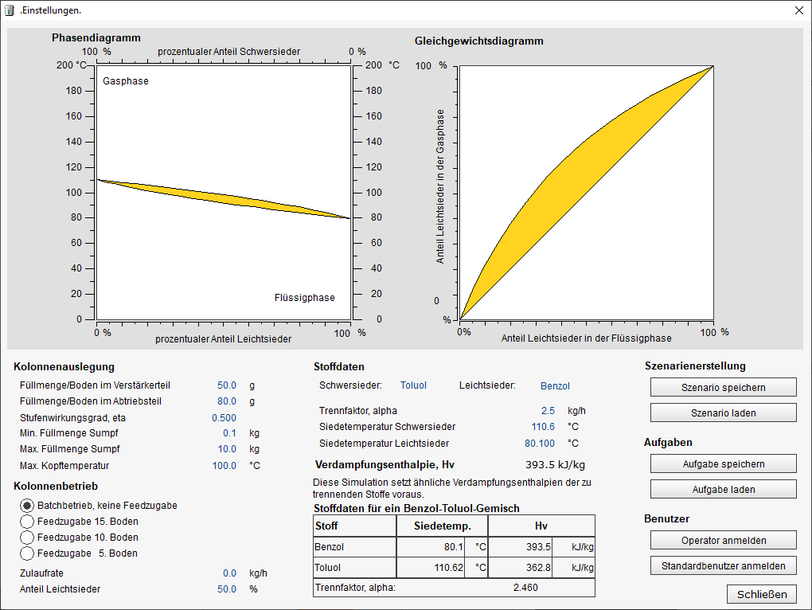Screen dimensions: 812x610
Task: Click Kolonnenbetrieb section heading
Action: 56,487
